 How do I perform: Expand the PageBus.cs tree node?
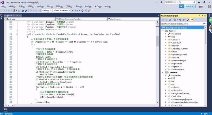[x=165, y=66]
